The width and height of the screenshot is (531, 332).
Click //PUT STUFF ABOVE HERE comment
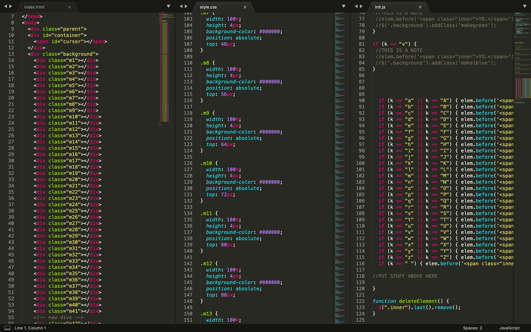click(x=405, y=276)
